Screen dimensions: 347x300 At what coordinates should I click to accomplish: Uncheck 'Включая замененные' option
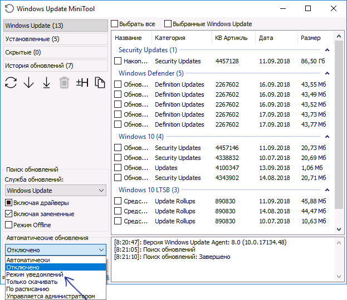tap(8, 214)
